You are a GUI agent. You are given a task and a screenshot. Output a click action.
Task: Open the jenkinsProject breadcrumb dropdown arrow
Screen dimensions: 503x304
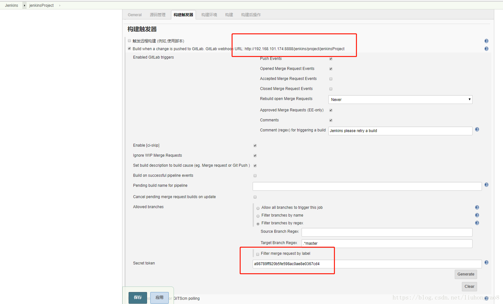coord(60,6)
